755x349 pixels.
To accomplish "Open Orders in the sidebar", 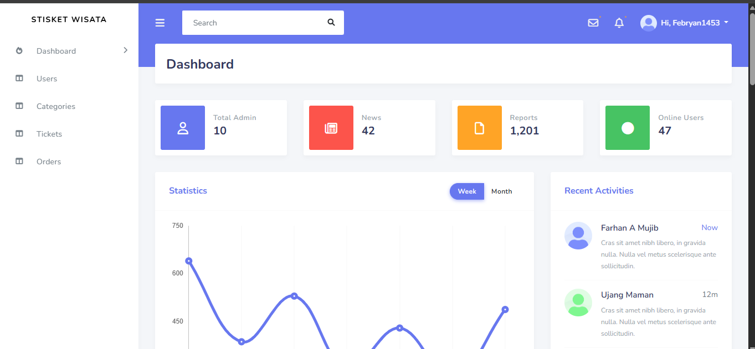I will pos(69,162).
